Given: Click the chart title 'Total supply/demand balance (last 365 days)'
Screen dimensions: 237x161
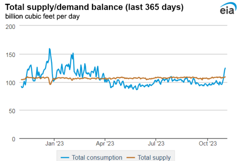Looking at the screenshot, I should click(x=94, y=7).
